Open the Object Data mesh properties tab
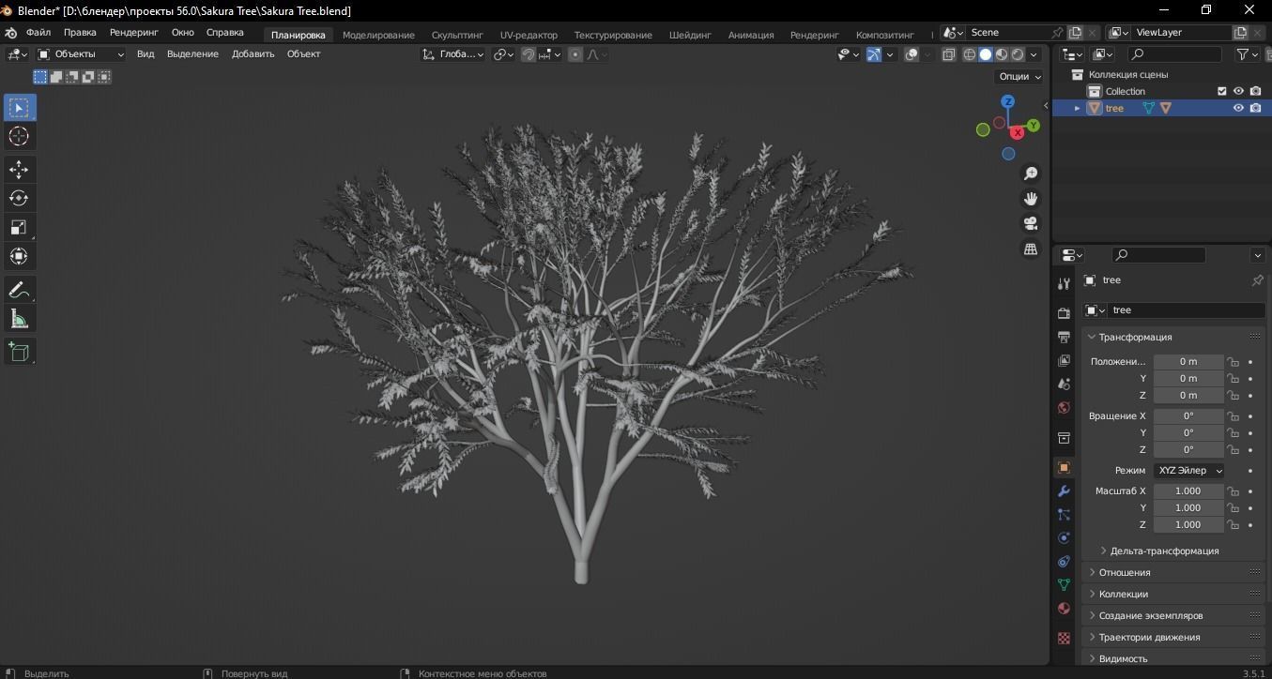1272x679 pixels. coord(1064,584)
